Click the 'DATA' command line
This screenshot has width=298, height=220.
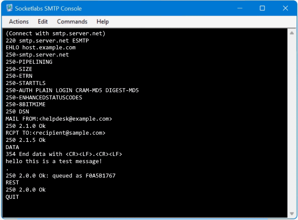12,147
